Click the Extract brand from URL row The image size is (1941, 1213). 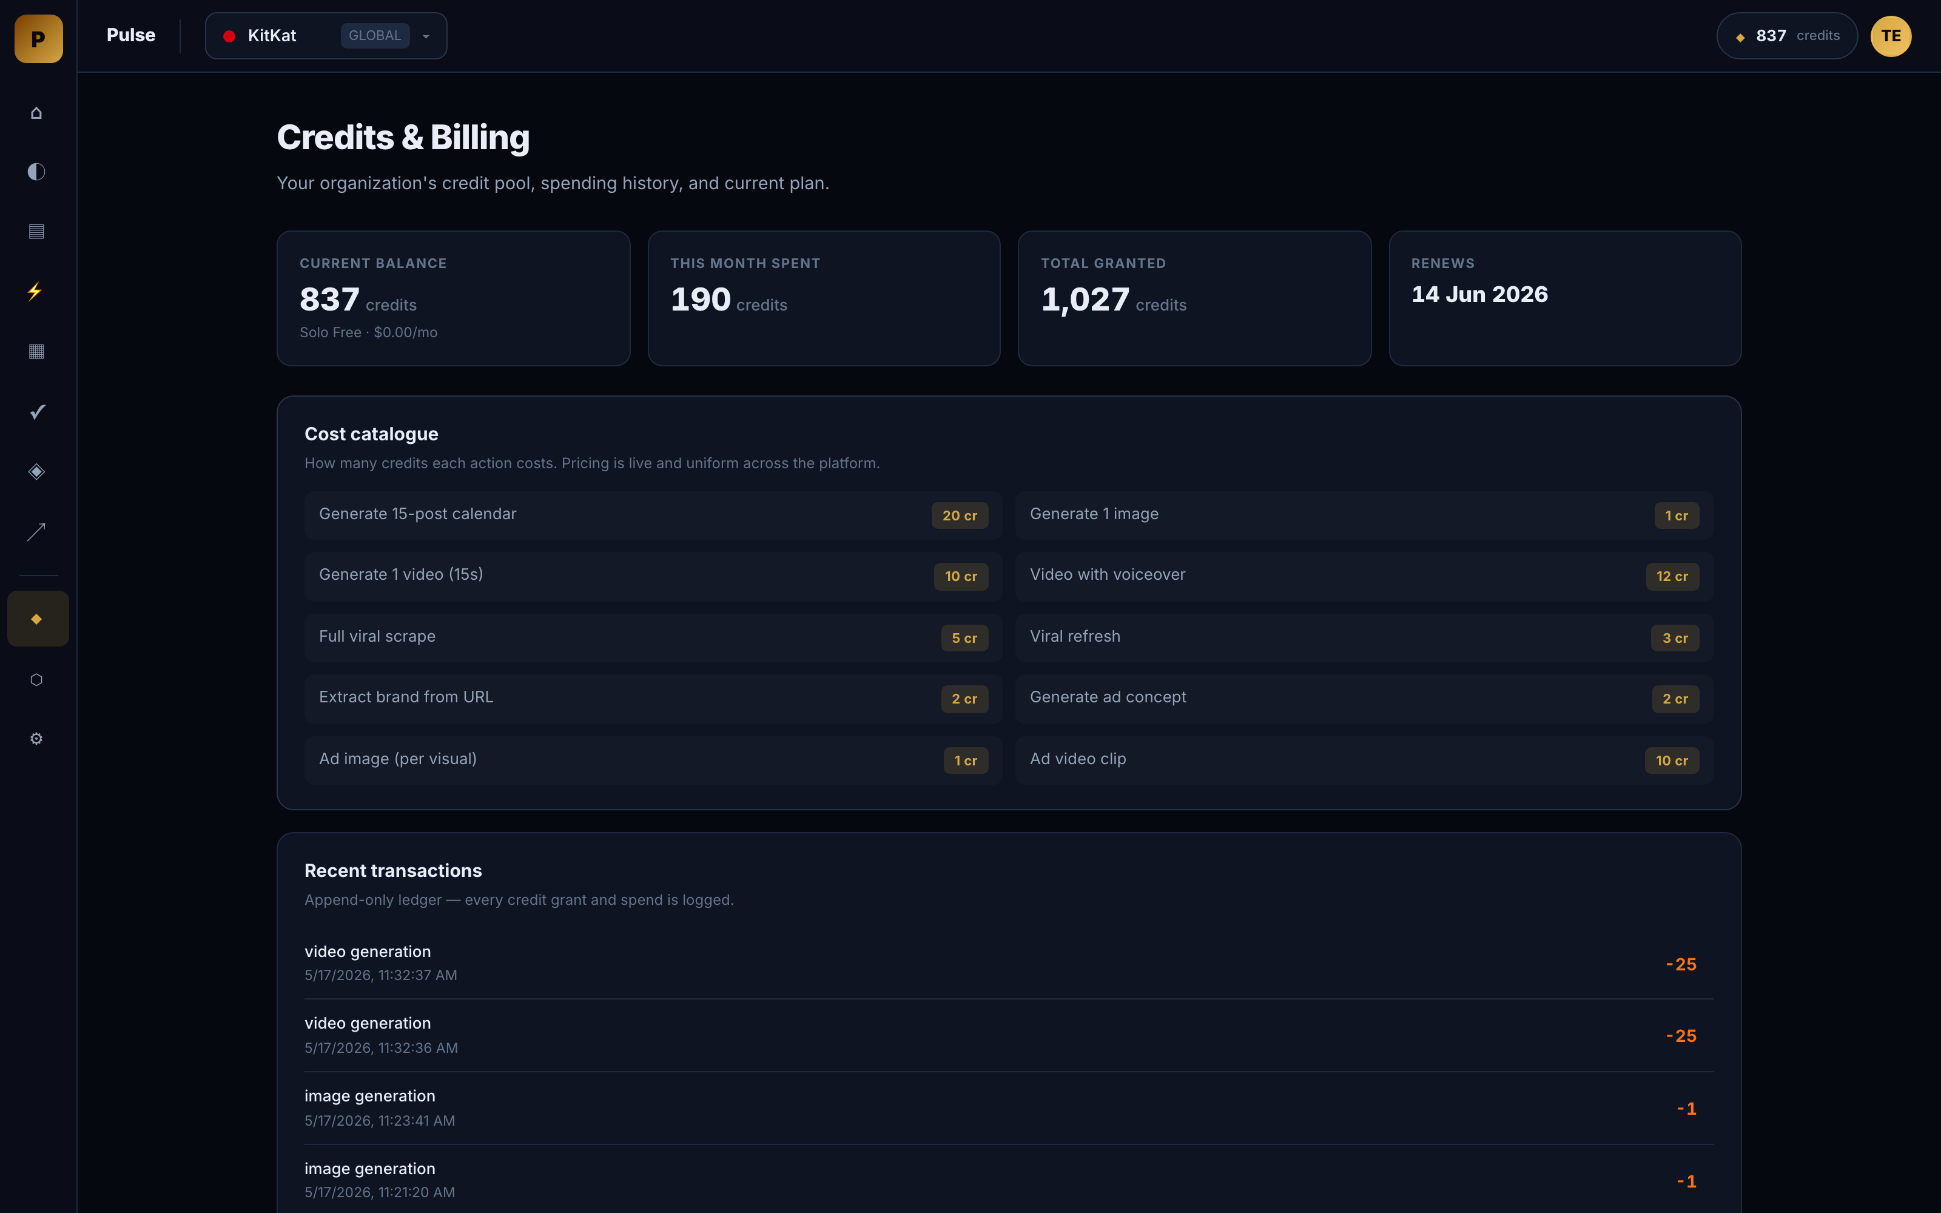point(653,699)
